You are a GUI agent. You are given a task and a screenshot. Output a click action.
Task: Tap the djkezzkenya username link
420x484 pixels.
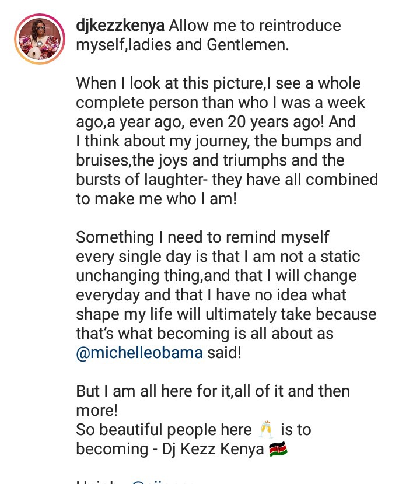tap(120, 25)
